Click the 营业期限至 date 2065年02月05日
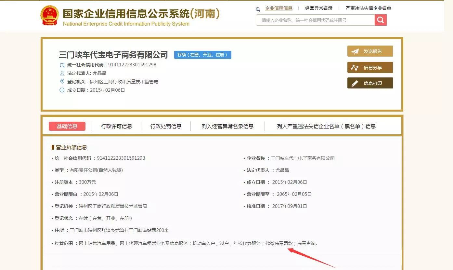Viewport: 453px width, 270px height. point(294,194)
